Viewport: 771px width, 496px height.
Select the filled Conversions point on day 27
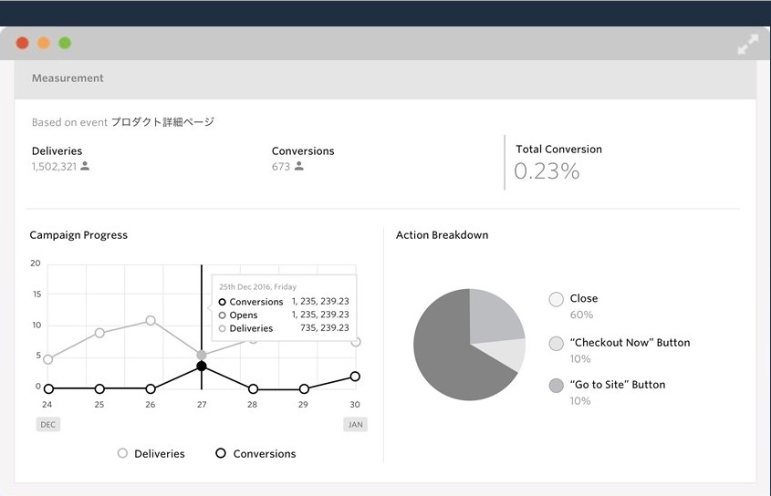pos(202,367)
